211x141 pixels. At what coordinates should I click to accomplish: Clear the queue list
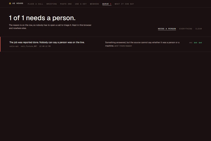tap(199, 29)
